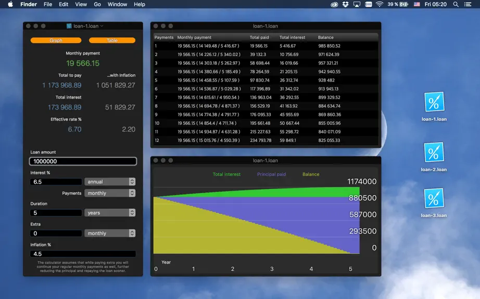The width and height of the screenshot is (480, 299).
Task: Open the loan-1.loan desktop file icon
Action: pos(434,102)
